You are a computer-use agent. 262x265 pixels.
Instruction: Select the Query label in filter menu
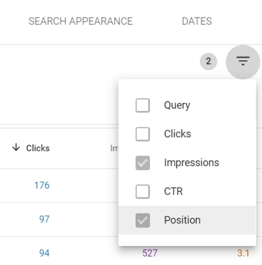[177, 106]
